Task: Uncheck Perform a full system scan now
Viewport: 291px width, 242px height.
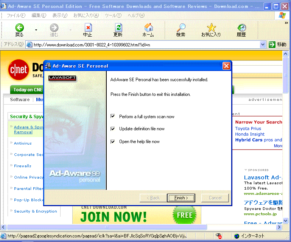Action: (x=113, y=116)
